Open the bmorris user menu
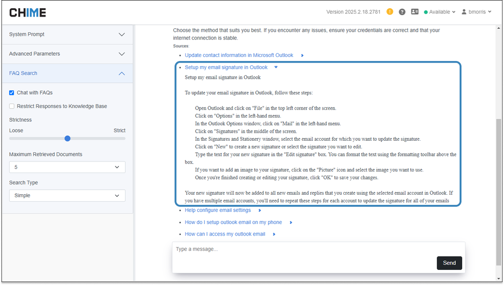 [x=477, y=12]
